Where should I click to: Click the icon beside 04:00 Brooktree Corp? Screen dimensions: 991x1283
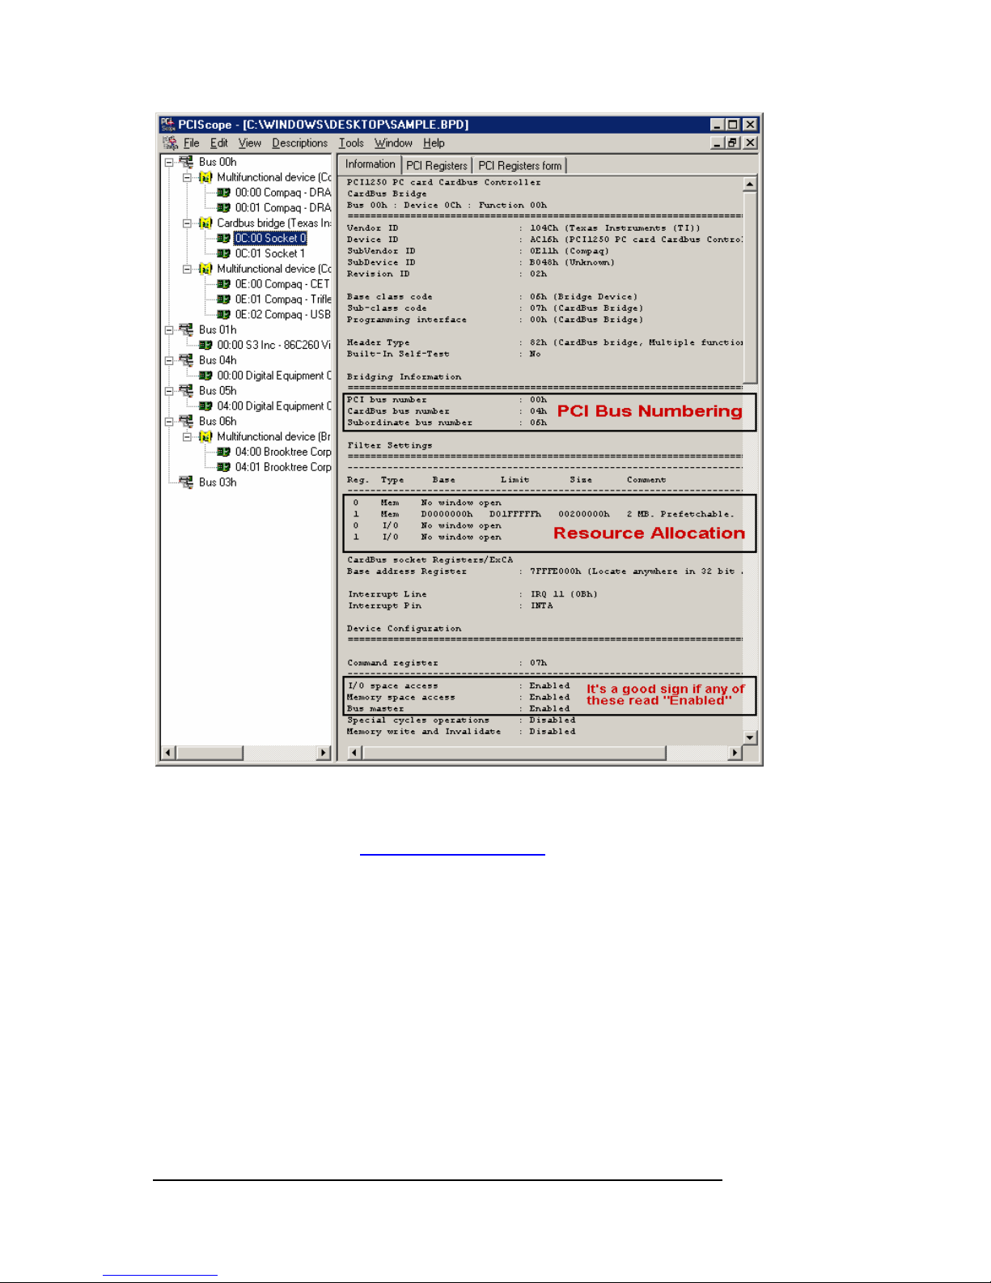pyautogui.click(x=223, y=452)
